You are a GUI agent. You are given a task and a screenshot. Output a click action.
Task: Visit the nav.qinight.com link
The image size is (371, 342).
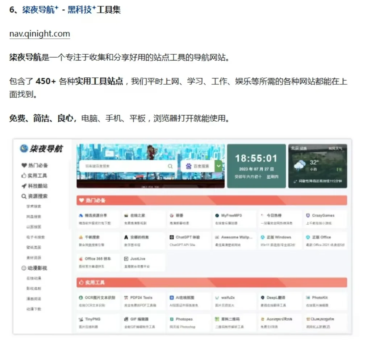(39, 34)
